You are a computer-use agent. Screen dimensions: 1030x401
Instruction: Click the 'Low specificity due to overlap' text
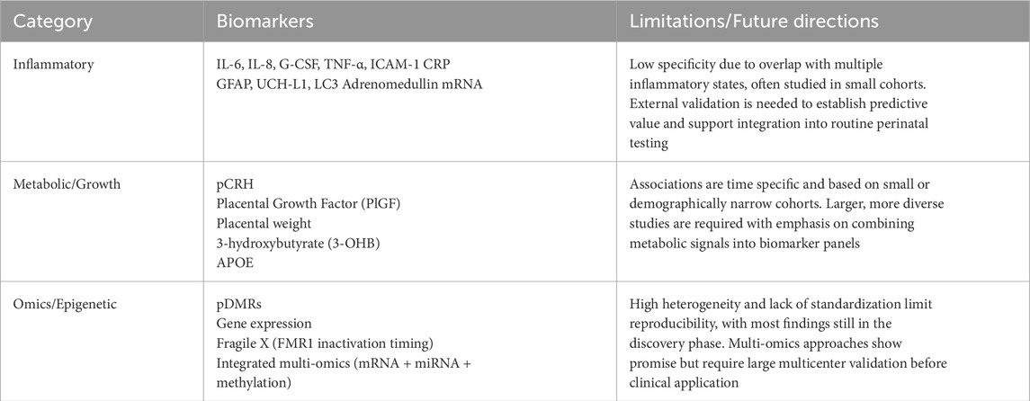[x=781, y=67]
